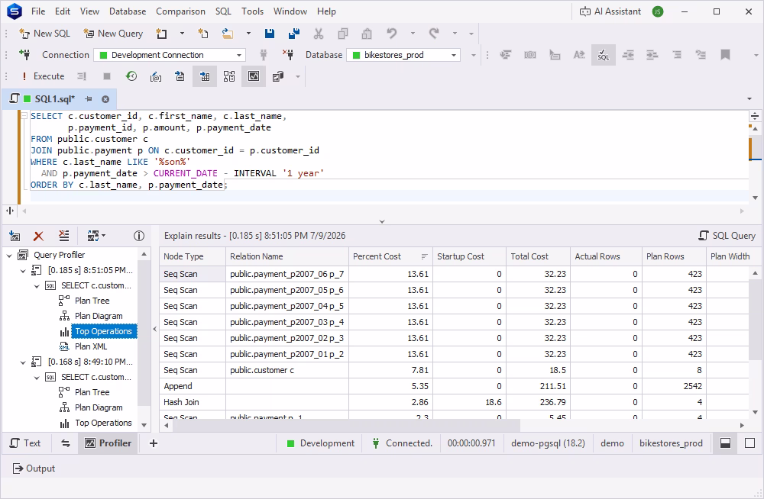Click the results grid horizontal scrollbar
This screenshot has width=764, height=499.
(x=346, y=426)
